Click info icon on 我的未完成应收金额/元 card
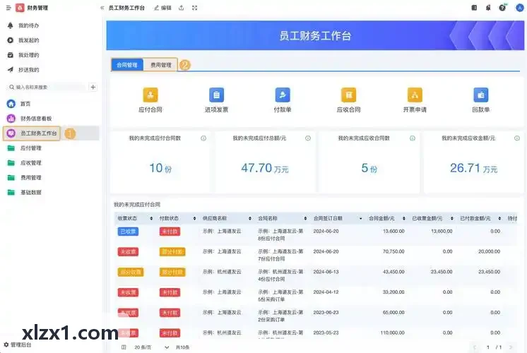The height and width of the screenshot is (353, 527). pyautogui.click(x=517, y=138)
